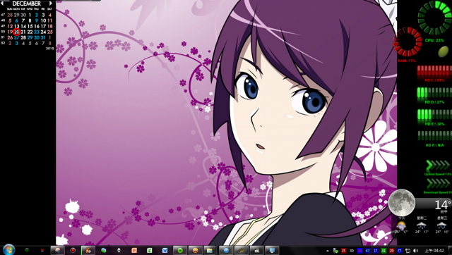Open the Windows Start menu orb

coord(8,249)
